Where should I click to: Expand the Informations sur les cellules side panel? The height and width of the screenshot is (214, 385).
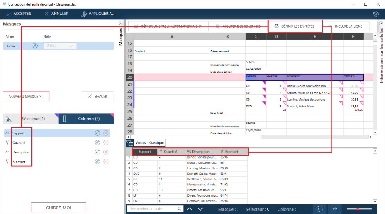[381, 23]
